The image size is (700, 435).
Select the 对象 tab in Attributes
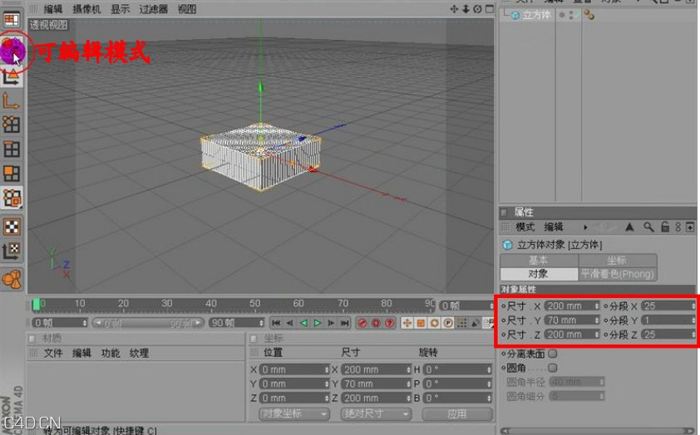pyautogui.click(x=539, y=274)
